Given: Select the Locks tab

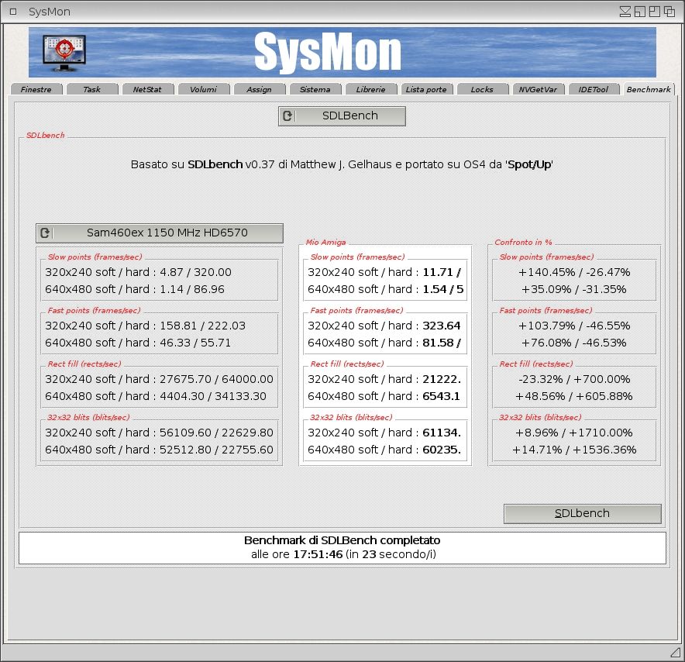Looking at the screenshot, I should click(482, 89).
